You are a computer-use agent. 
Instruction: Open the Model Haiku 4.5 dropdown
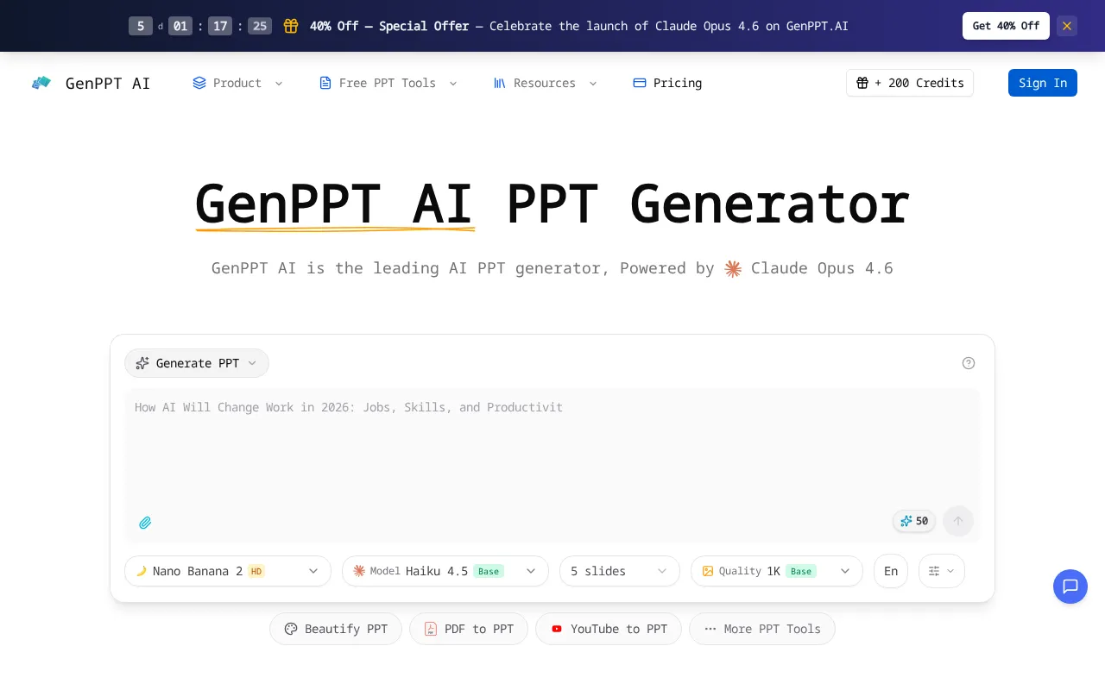tap(445, 571)
